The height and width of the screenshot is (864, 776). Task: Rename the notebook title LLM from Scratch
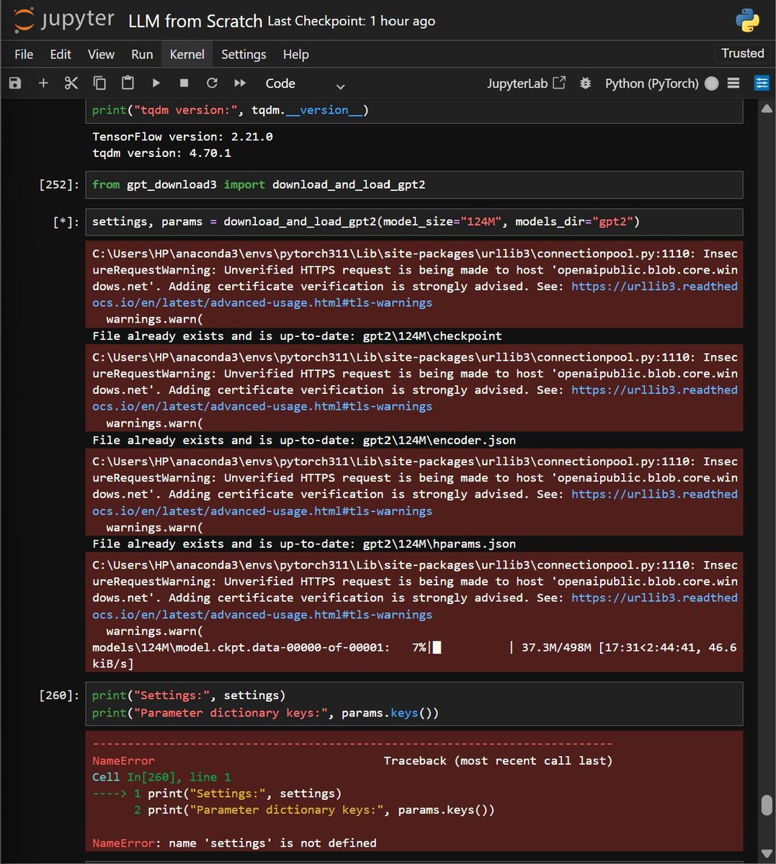tap(195, 21)
